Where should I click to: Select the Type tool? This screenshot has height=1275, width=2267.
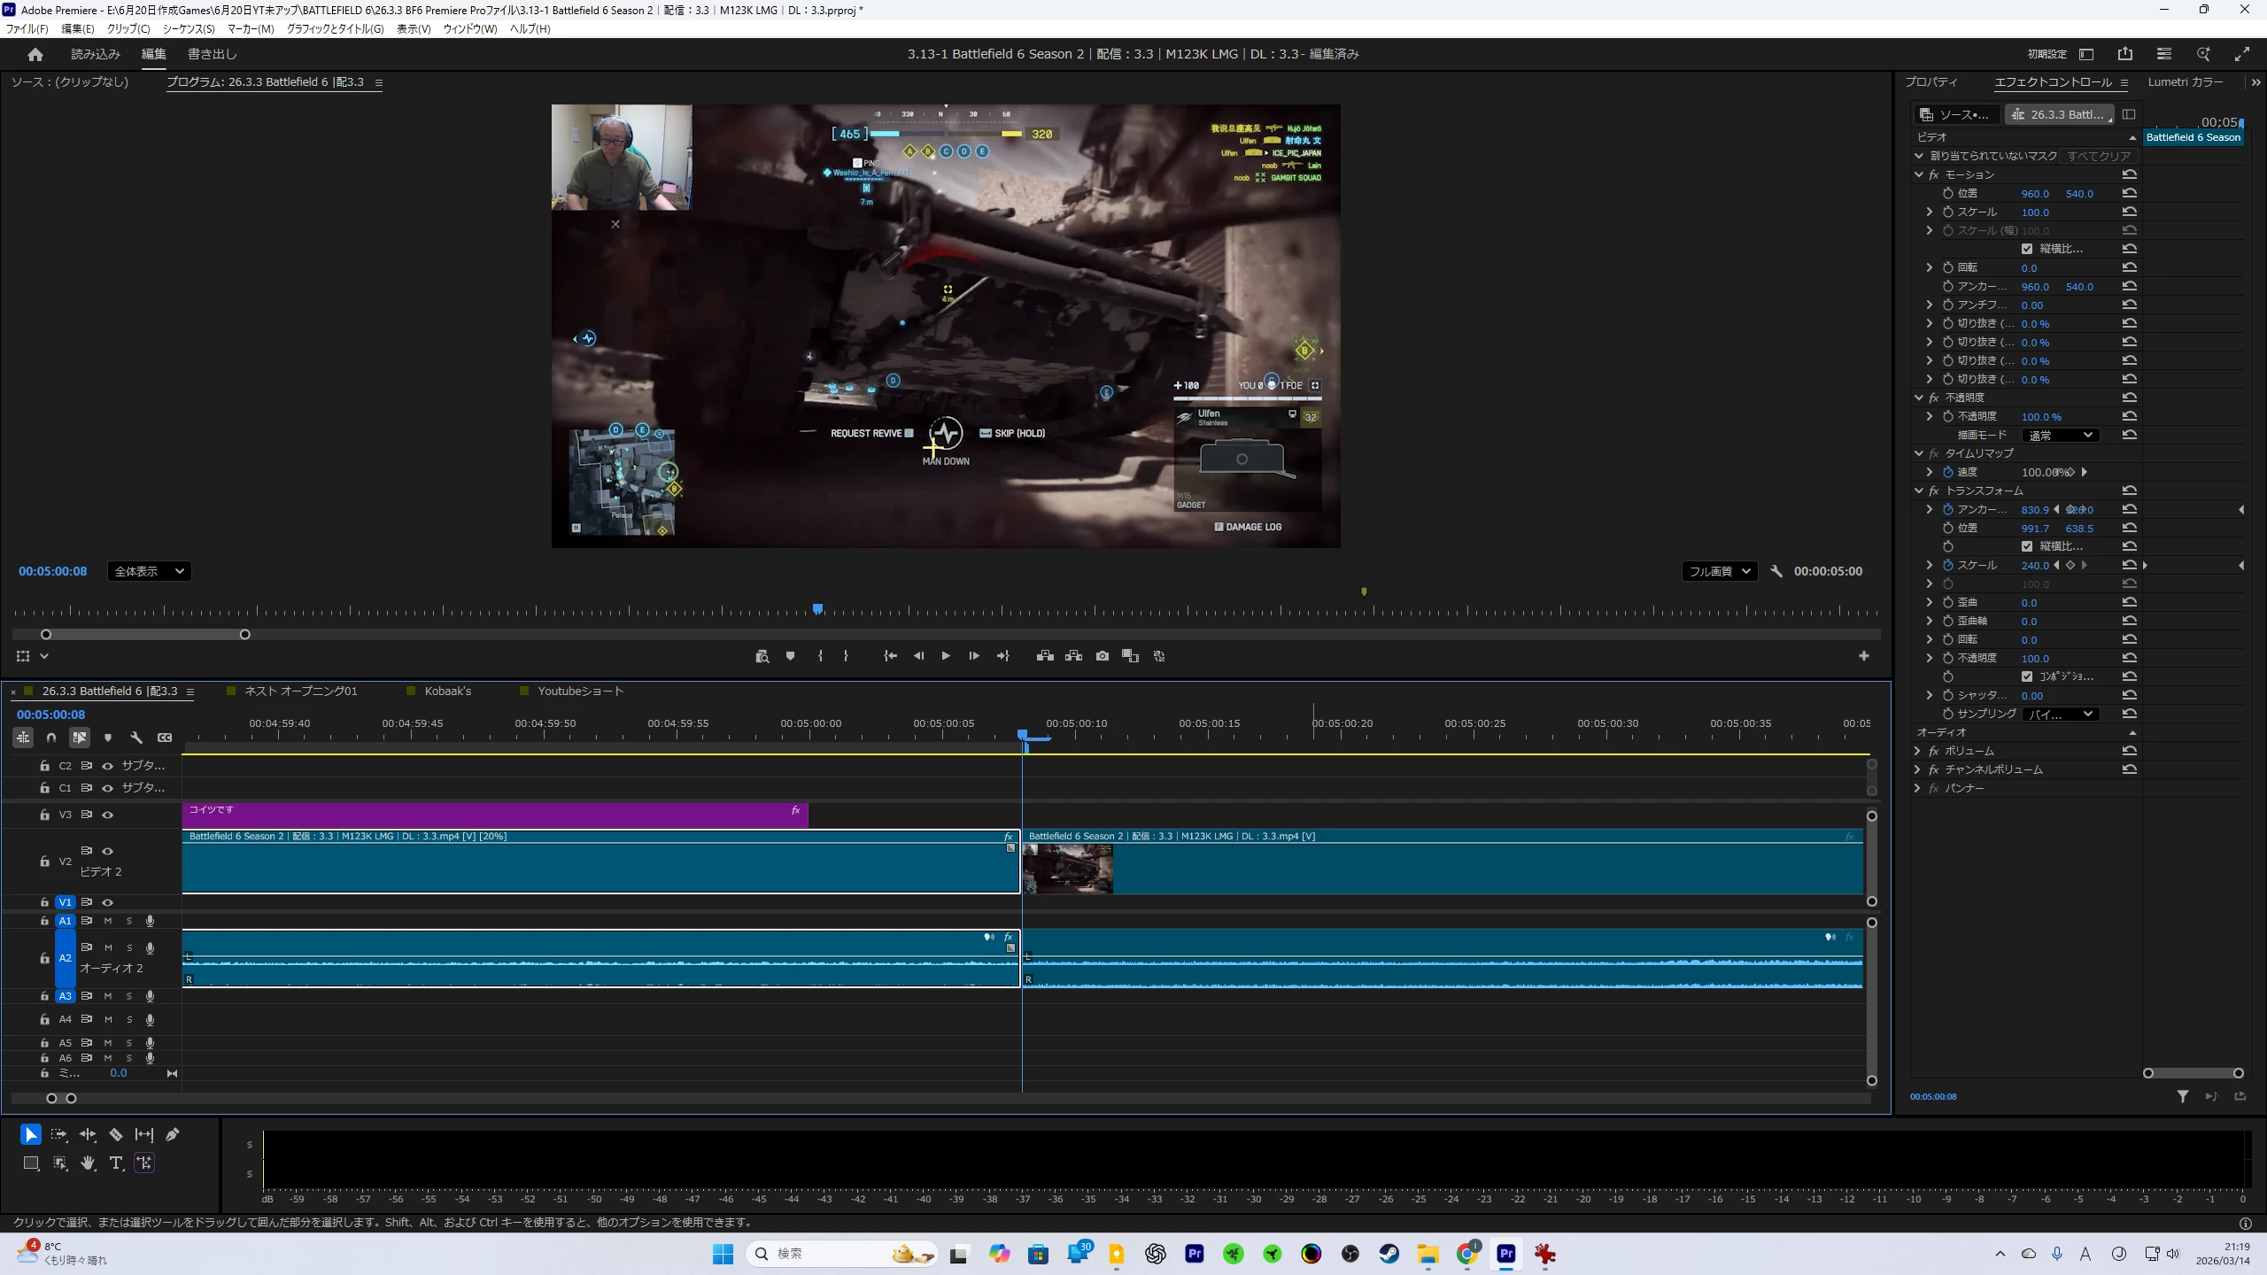pyautogui.click(x=116, y=1163)
